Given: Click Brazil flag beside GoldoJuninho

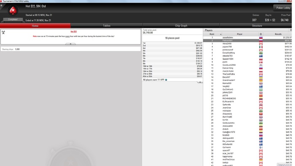Looking at the screenshot, I should [x=261, y=123].
